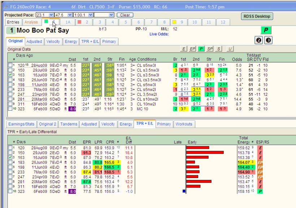Check the 20Mar09 row in TPR table
This screenshot has height=208, width=296.
[10, 182]
